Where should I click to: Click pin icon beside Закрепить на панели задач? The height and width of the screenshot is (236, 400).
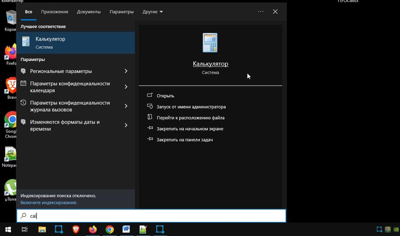(x=150, y=139)
